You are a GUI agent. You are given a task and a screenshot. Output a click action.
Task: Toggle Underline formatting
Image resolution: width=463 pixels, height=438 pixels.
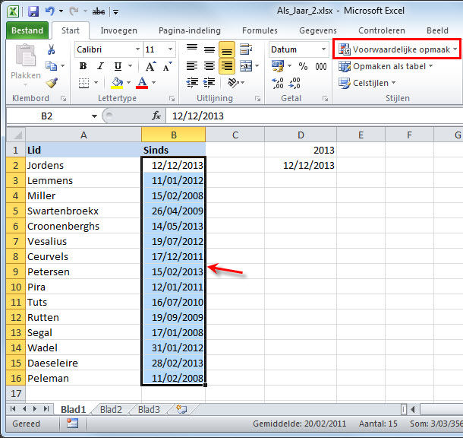118,66
